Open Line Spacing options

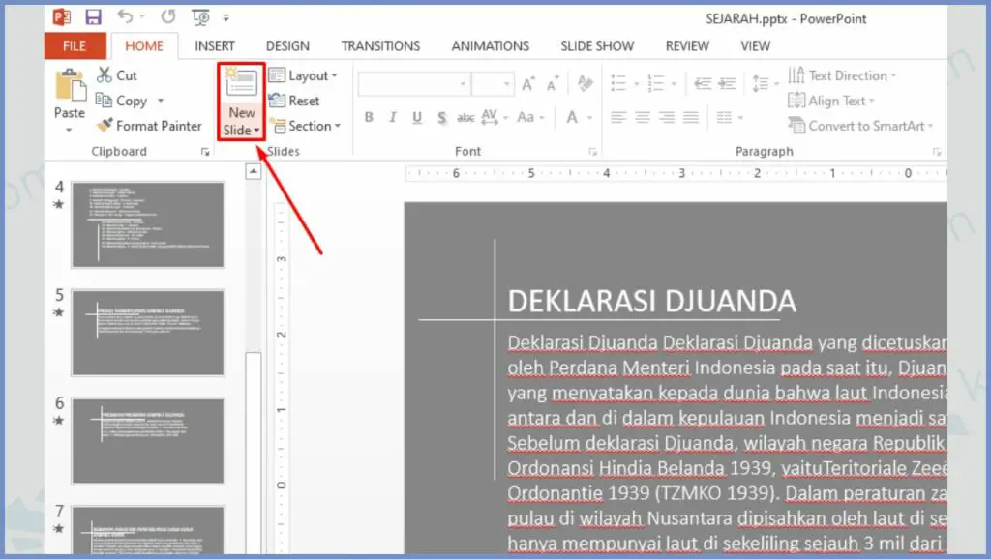[x=766, y=83]
